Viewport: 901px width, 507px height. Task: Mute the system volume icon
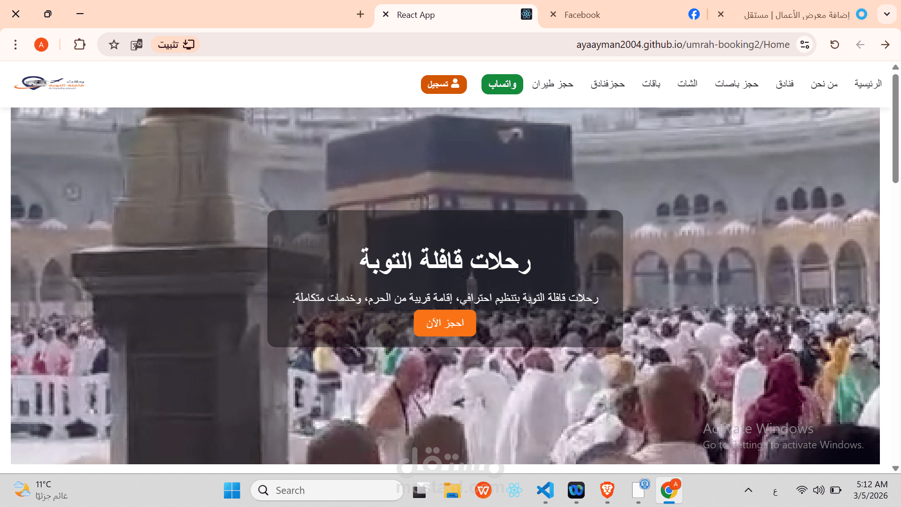click(819, 490)
